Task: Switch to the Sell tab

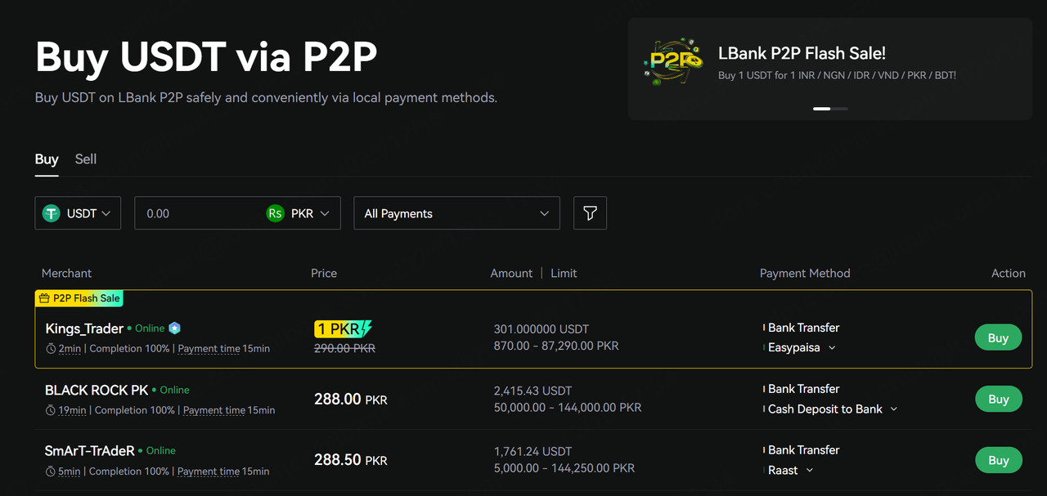Action: [x=86, y=159]
